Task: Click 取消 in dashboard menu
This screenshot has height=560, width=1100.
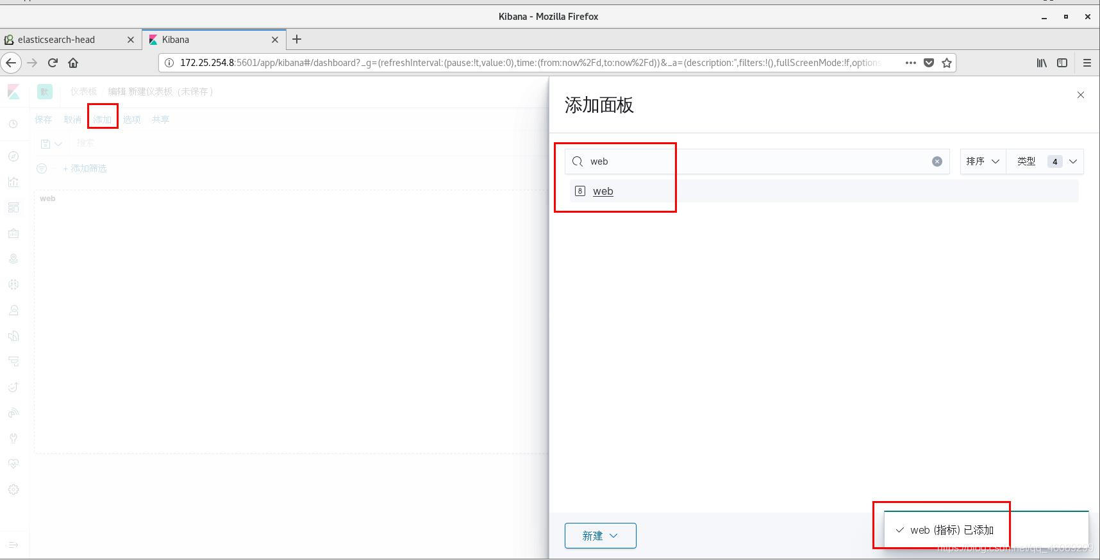Action: pos(72,119)
